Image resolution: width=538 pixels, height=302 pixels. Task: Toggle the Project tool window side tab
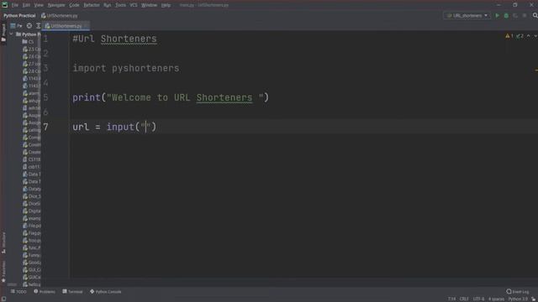(x=3, y=33)
